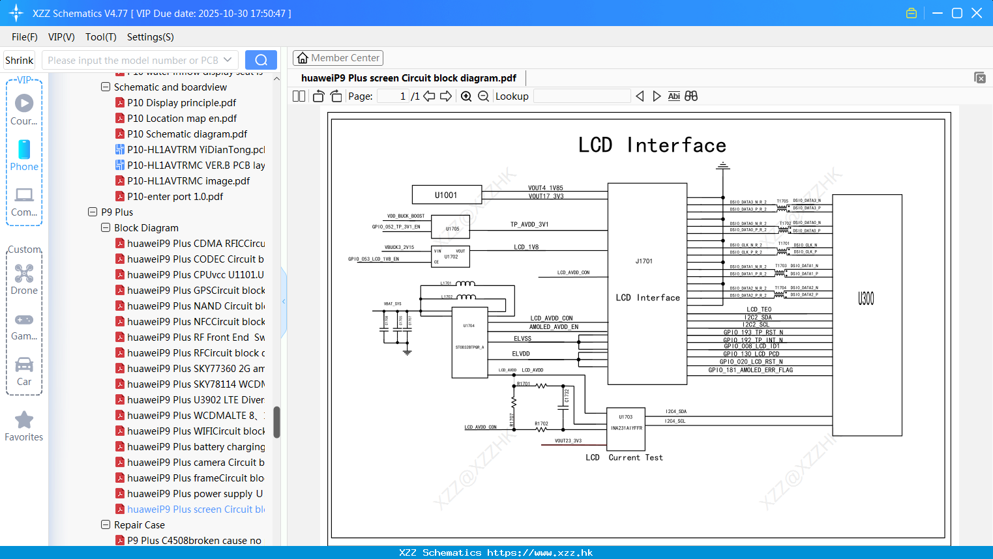The height and width of the screenshot is (559, 993).
Task: Open the File menu
Action: point(25,37)
